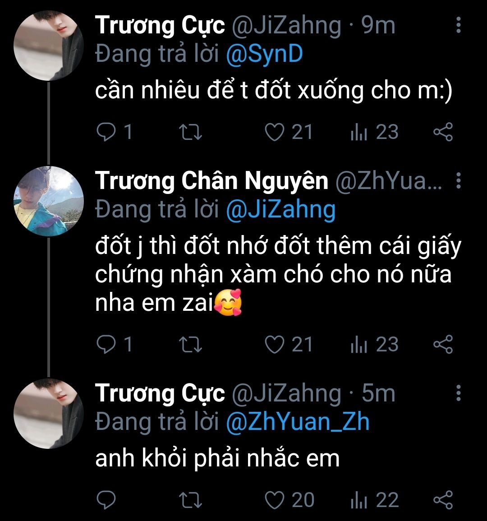This screenshot has height=521, width=487.
Task: Open more options for the first tweet
Action: pyautogui.click(x=458, y=25)
